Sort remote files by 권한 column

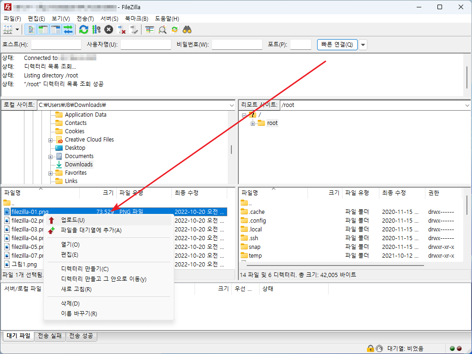[443, 193]
